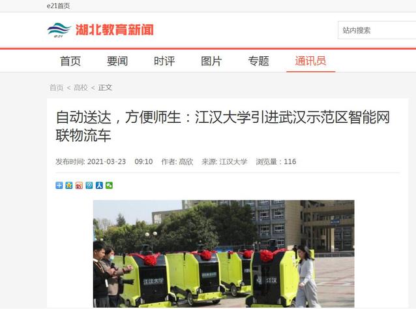Screen dimensions: 416x309
Task: Go to the 图片 tab
Action: pos(211,61)
